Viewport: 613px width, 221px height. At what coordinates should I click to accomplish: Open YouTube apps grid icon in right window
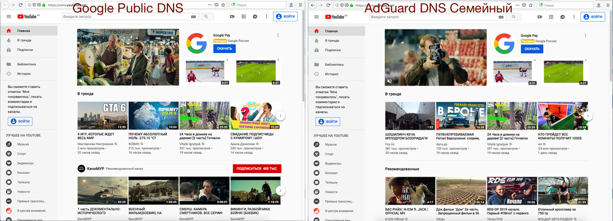(551, 17)
